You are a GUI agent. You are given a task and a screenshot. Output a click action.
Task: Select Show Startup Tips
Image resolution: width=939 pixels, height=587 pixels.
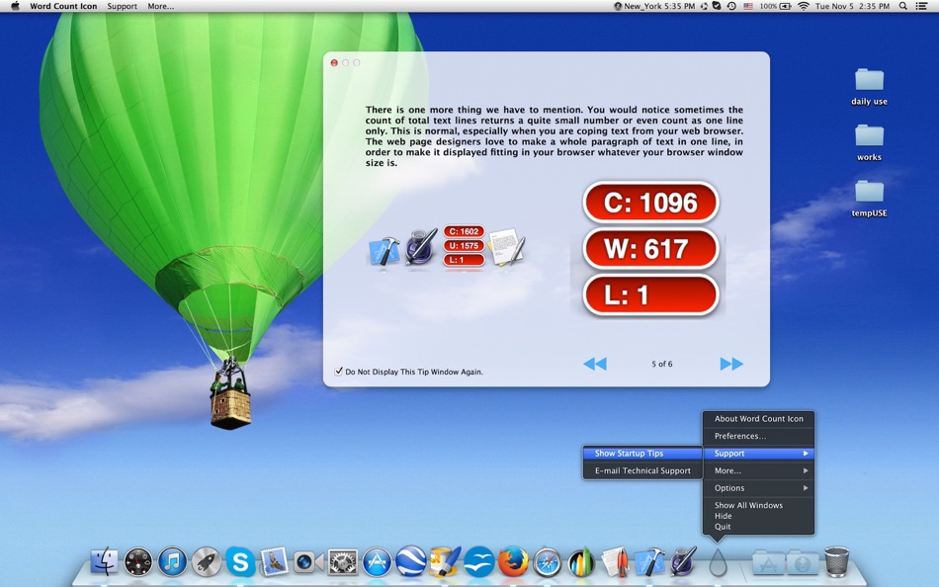(x=641, y=454)
